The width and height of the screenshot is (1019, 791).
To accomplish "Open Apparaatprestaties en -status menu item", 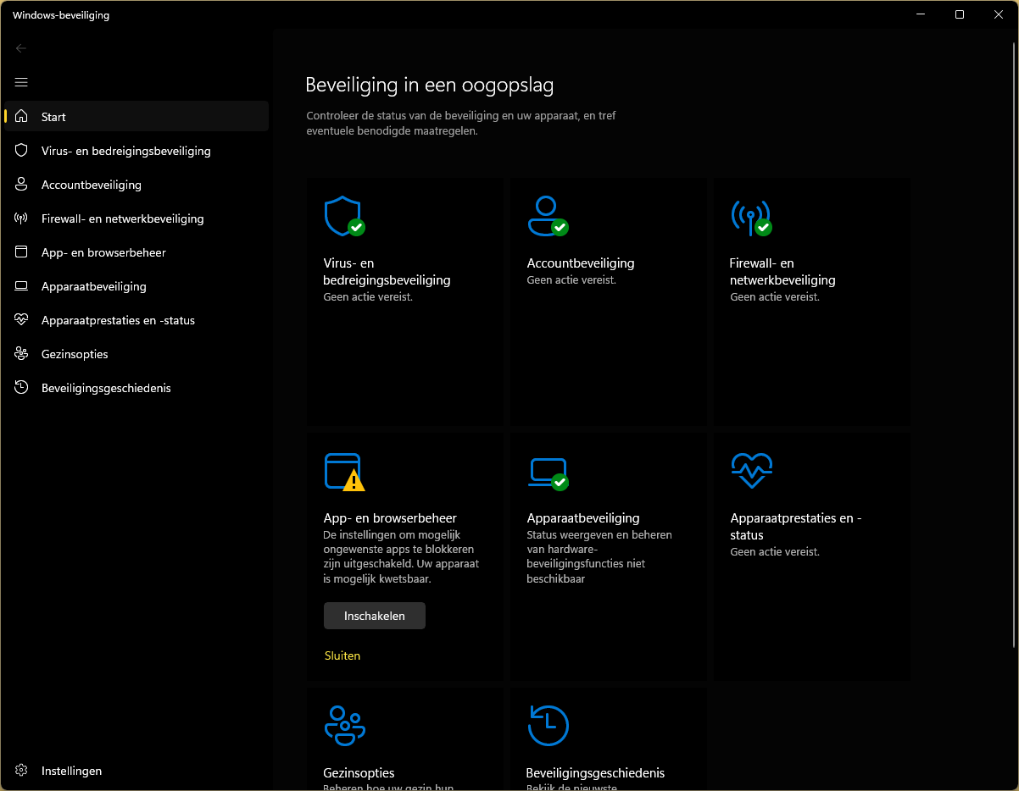I will coord(136,320).
